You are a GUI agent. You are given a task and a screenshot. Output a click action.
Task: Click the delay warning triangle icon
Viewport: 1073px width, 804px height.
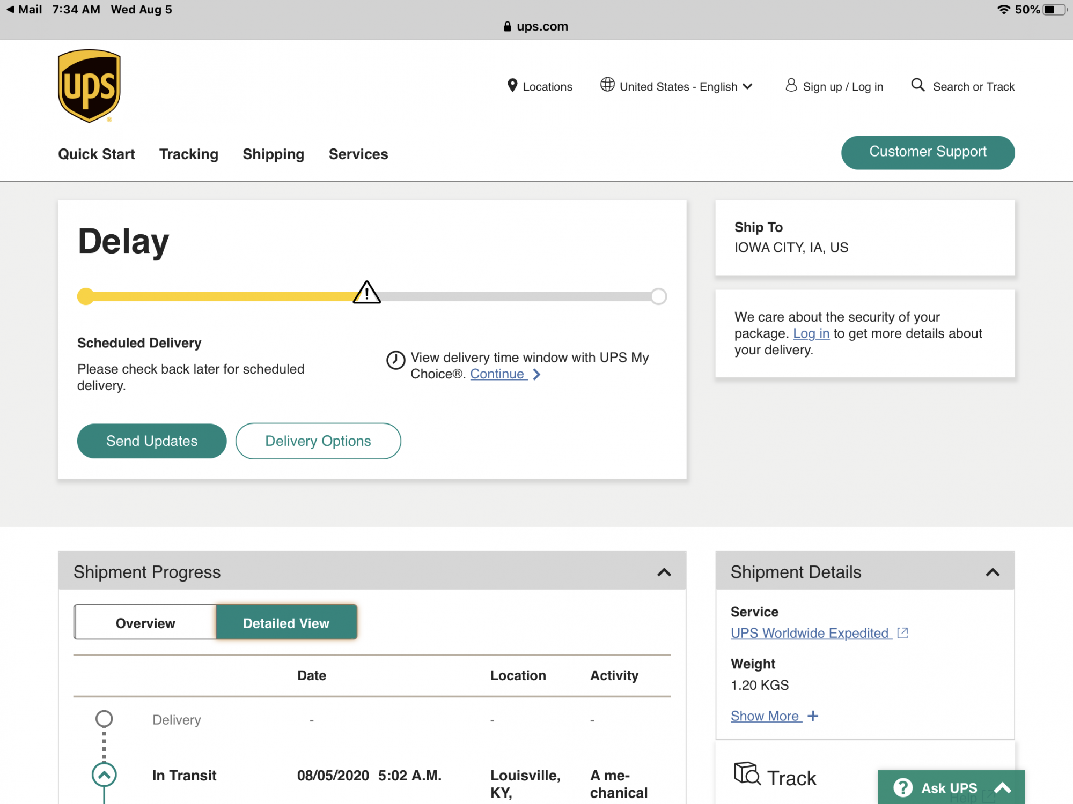pyautogui.click(x=367, y=293)
